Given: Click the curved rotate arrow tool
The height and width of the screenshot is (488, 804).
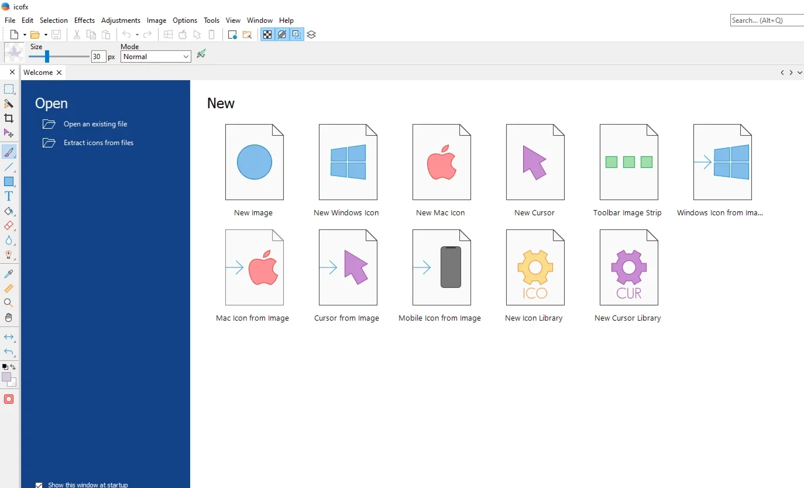Looking at the screenshot, I should (x=9, y=352).
